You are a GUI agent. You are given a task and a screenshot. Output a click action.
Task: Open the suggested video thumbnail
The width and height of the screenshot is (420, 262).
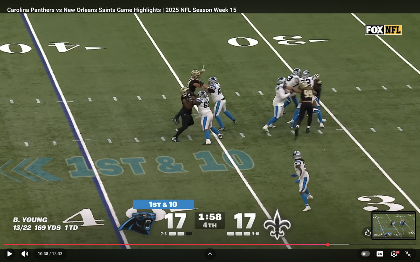[394, 226]
